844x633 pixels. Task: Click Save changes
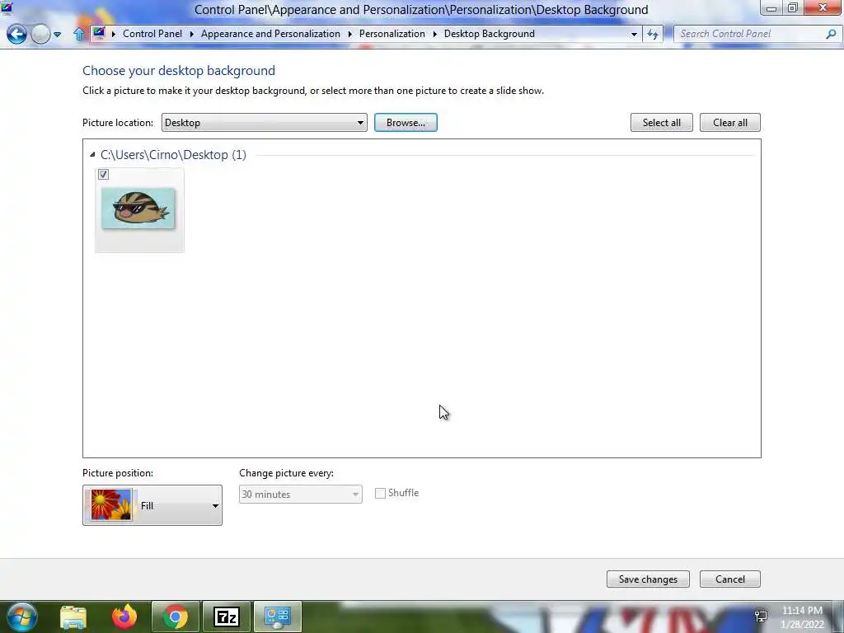648,579
